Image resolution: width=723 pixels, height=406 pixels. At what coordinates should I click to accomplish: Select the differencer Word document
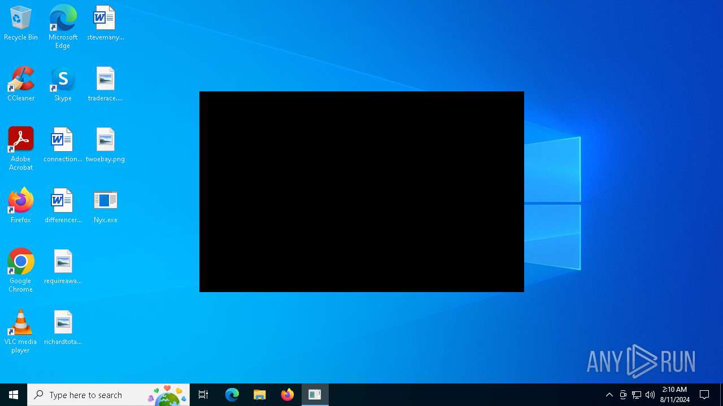(63, 206)
